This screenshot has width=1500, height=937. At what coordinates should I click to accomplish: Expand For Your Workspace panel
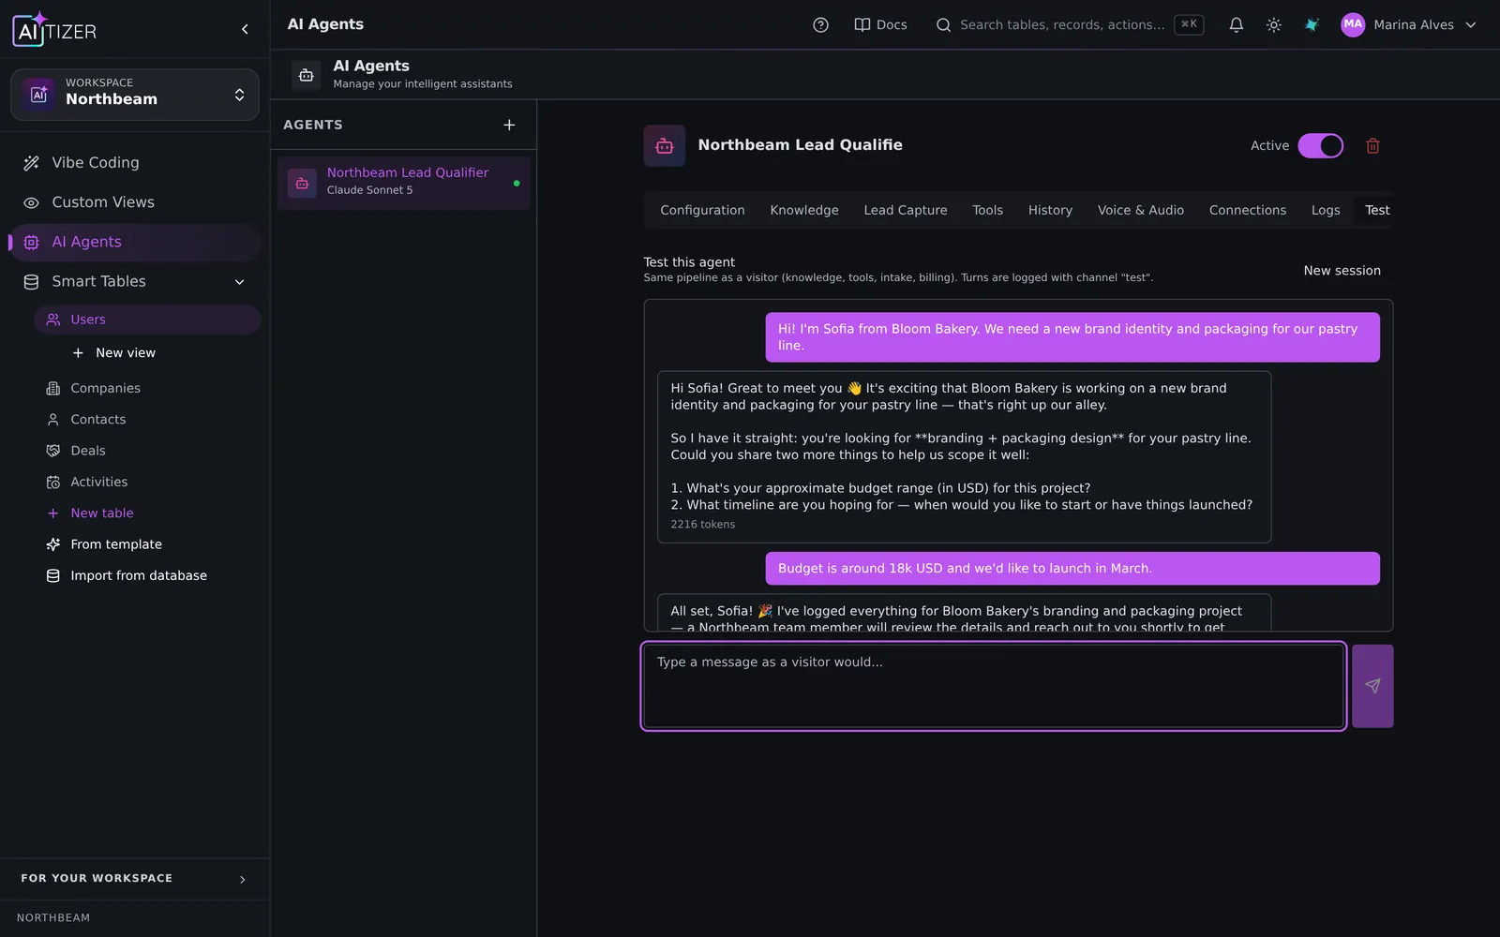pos(135,879)
